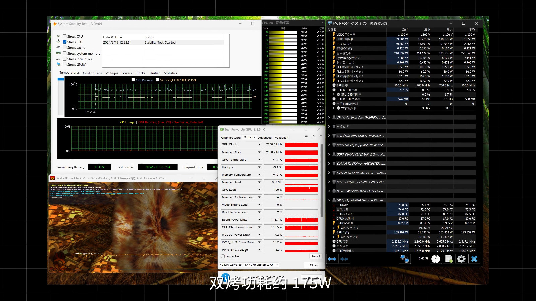Expand Drive: SKHynix sensor group

(329, 182)
